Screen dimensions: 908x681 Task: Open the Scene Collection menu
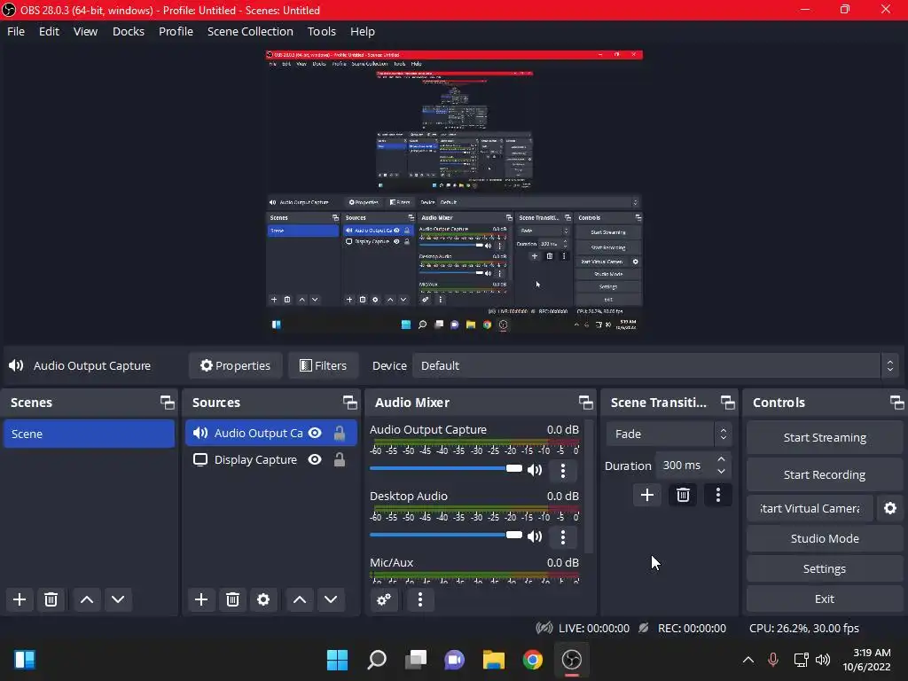click(x=250, y=31)
